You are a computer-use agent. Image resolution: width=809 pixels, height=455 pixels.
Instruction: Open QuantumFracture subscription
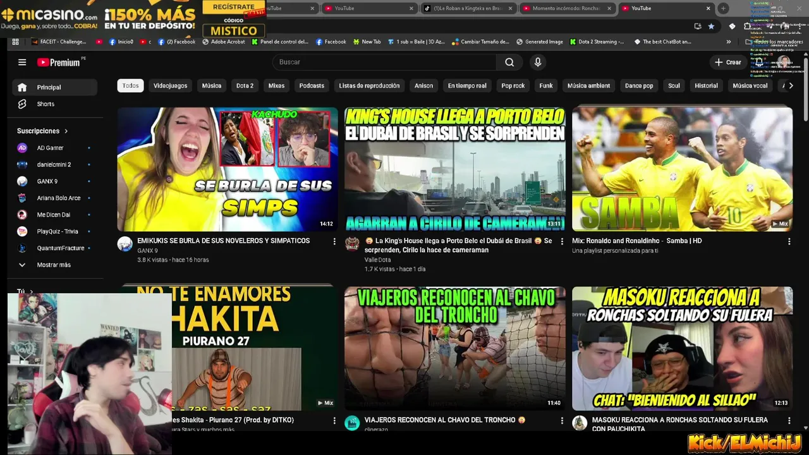click(54, 248)
